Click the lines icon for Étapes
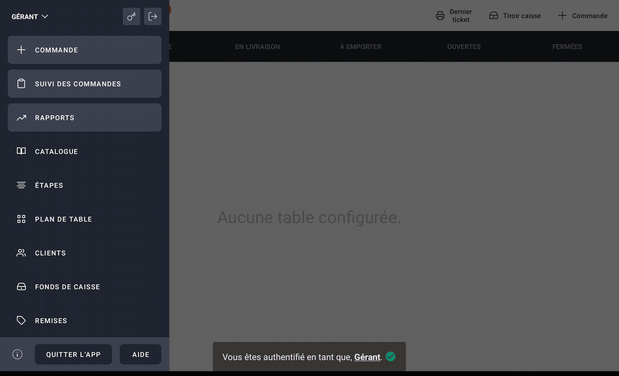Image resolution: width=619 pixels, height=376 pixels. (x=21, y=185)
